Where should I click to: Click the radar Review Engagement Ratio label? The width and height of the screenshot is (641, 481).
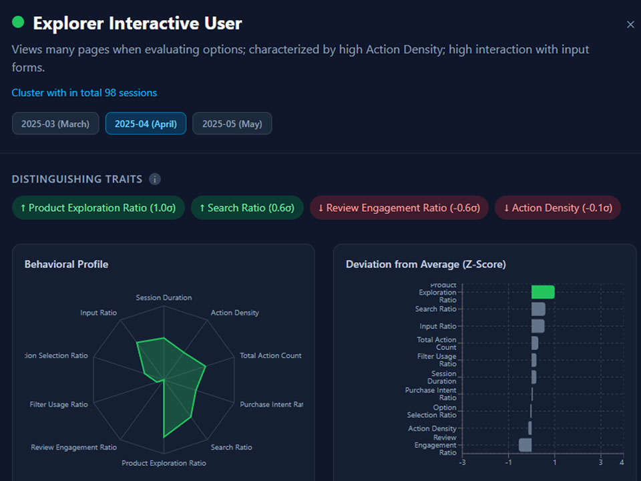(73, 448)
